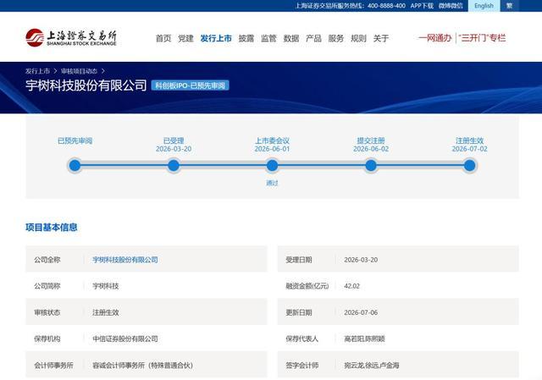This screenshot has height=380, width=542.
Task: Click the 保荐代表人 names value
Action: coord(364,339)
